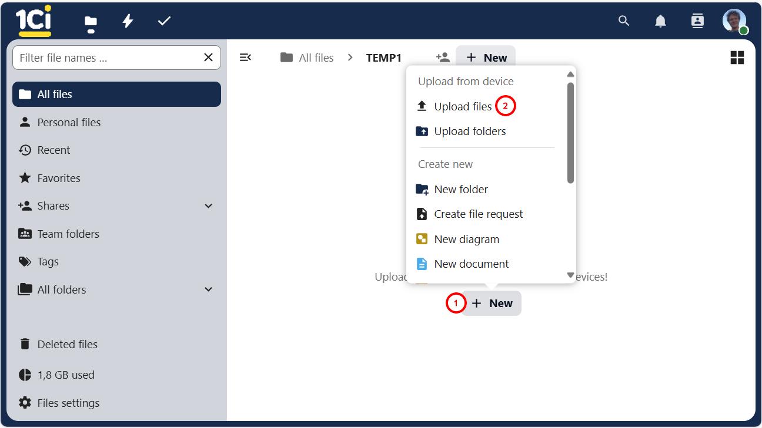Click Create file request option
Viewport: 762px width, 428px height.
pyautogui.click(x=478, y=214)
